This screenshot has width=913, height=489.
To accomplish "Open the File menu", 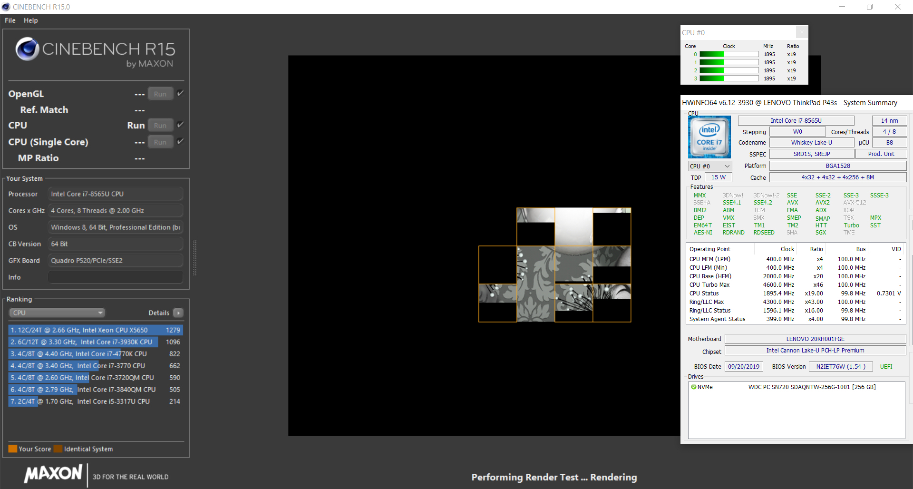I will coord(10,20).
